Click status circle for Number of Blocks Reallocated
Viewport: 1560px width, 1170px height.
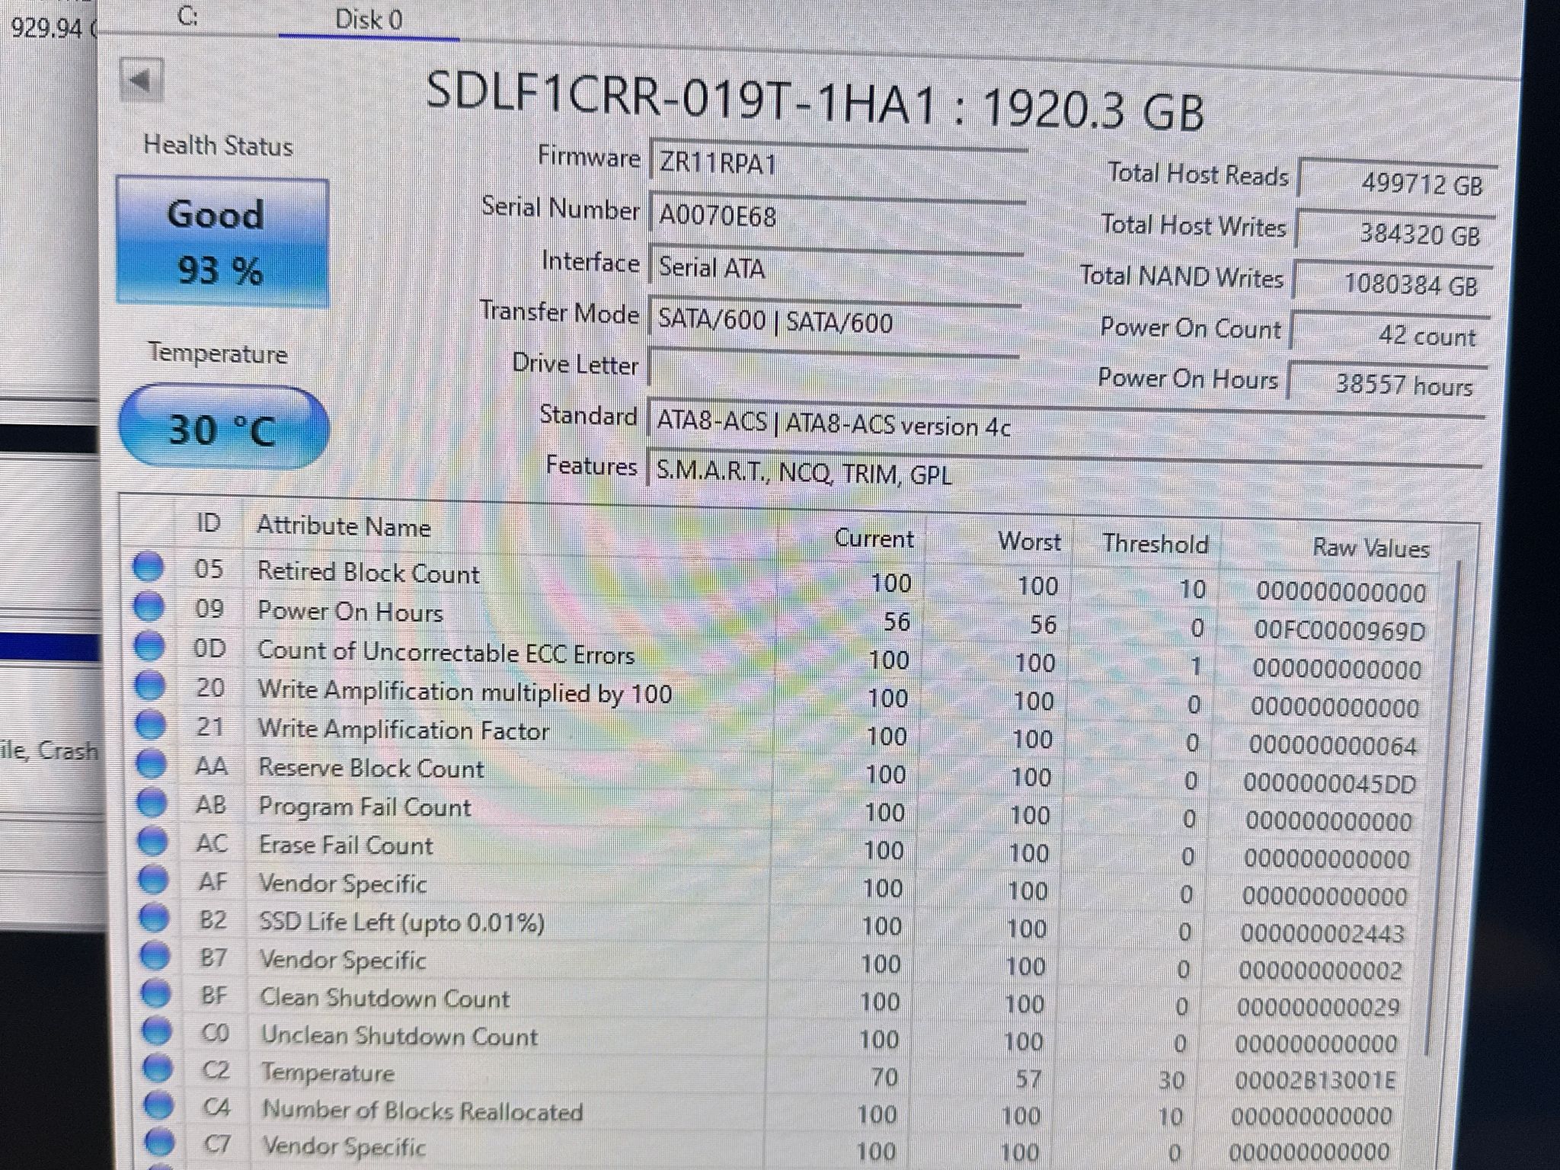click(158, 1104)
